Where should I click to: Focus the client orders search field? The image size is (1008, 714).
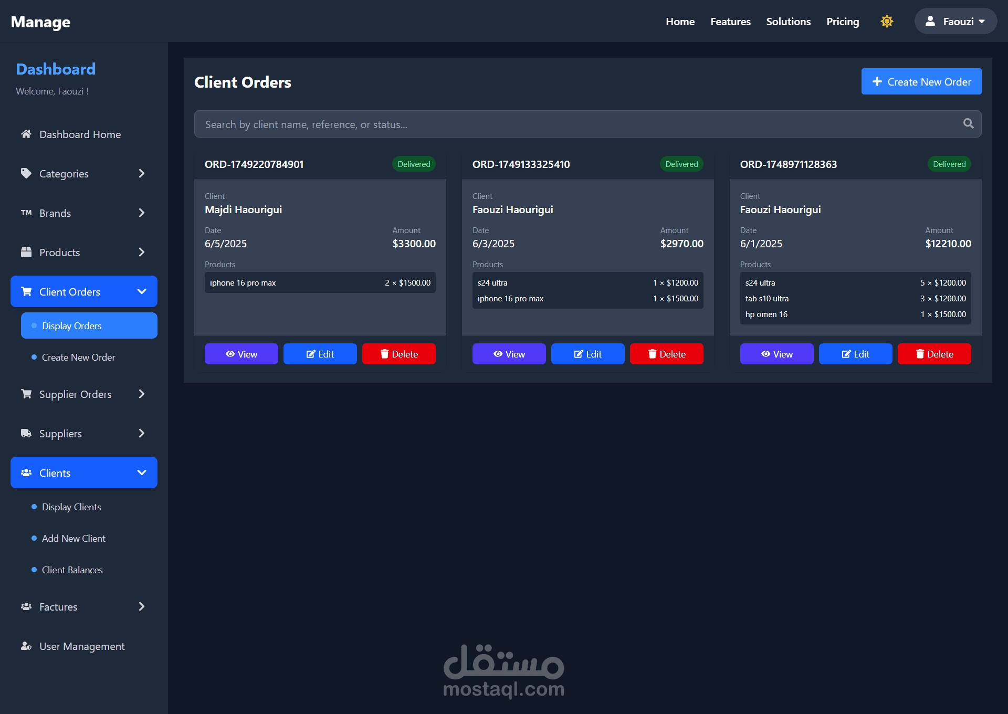pyautogui.click(x=577, y=124)
